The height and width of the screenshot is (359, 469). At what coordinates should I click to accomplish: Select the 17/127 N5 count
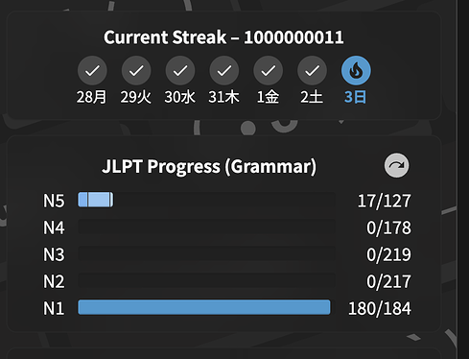point(384,201)
